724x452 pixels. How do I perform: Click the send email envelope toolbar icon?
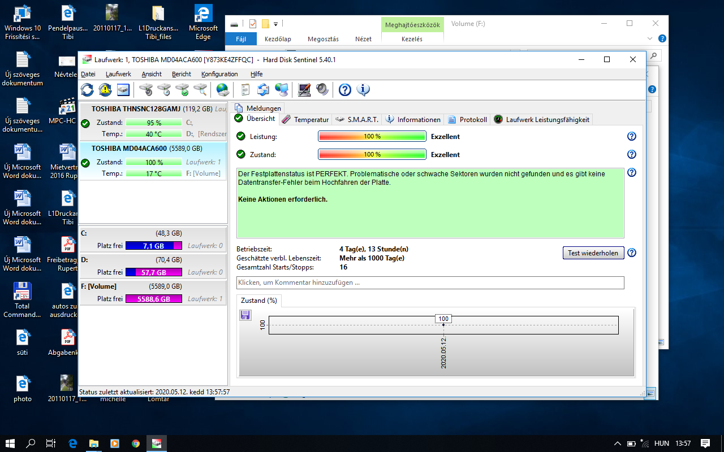coord(263,89)
